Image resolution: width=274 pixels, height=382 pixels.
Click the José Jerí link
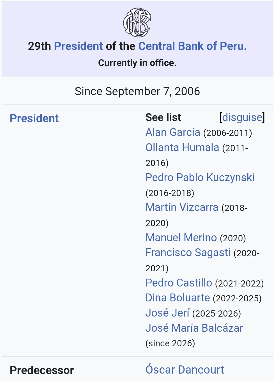click(x=167, y=313)
